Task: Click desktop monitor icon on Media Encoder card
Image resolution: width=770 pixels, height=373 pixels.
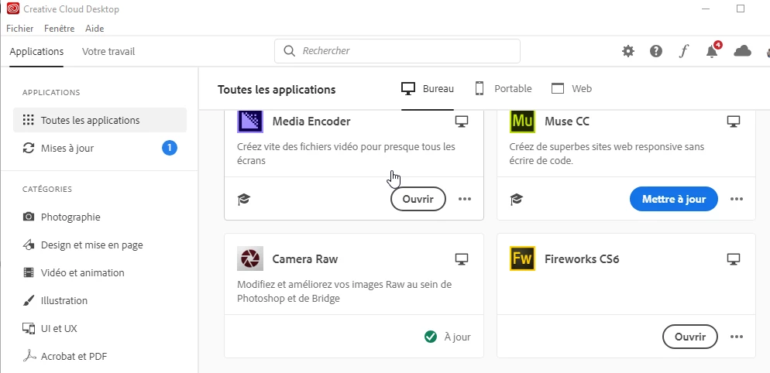Action: tap(461, 121)
